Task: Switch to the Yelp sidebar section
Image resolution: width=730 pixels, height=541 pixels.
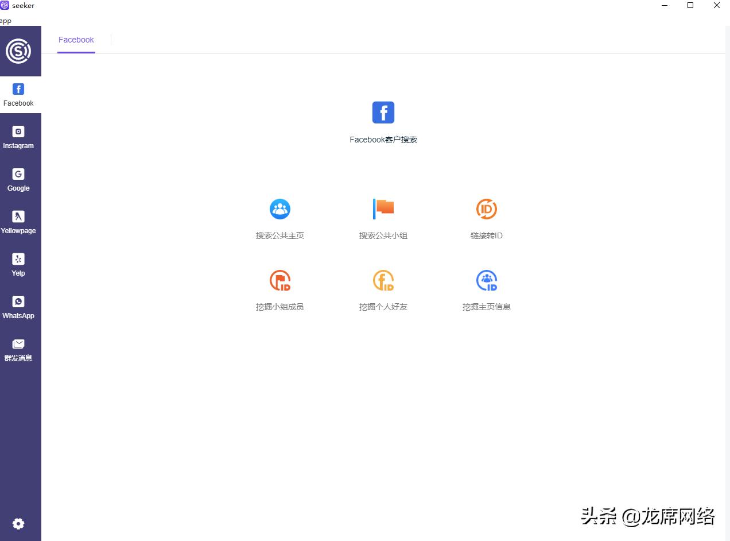Action: pos(18,265)
